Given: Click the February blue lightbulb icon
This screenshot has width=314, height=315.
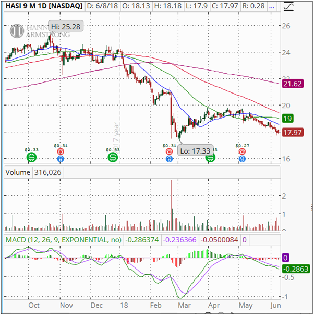Looking at the screenshot, I should click(x=170, y=159).
